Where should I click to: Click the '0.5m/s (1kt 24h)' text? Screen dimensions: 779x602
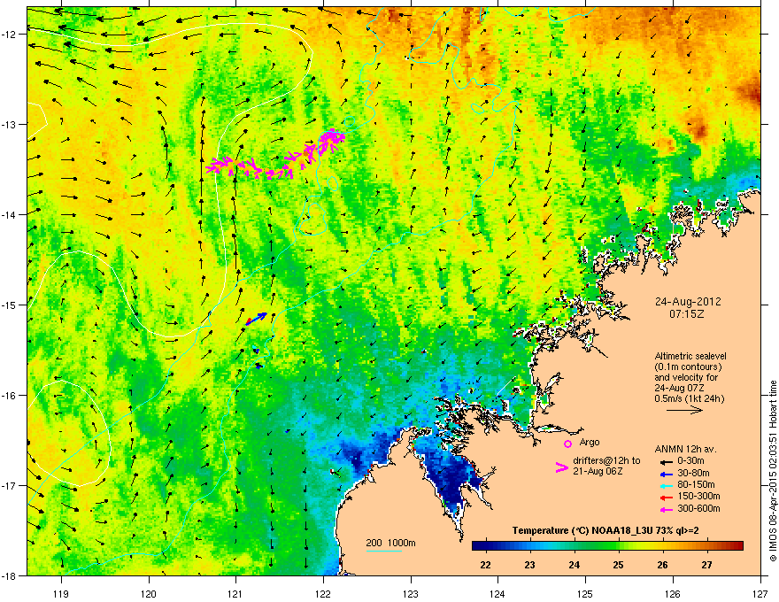[689, 398]
